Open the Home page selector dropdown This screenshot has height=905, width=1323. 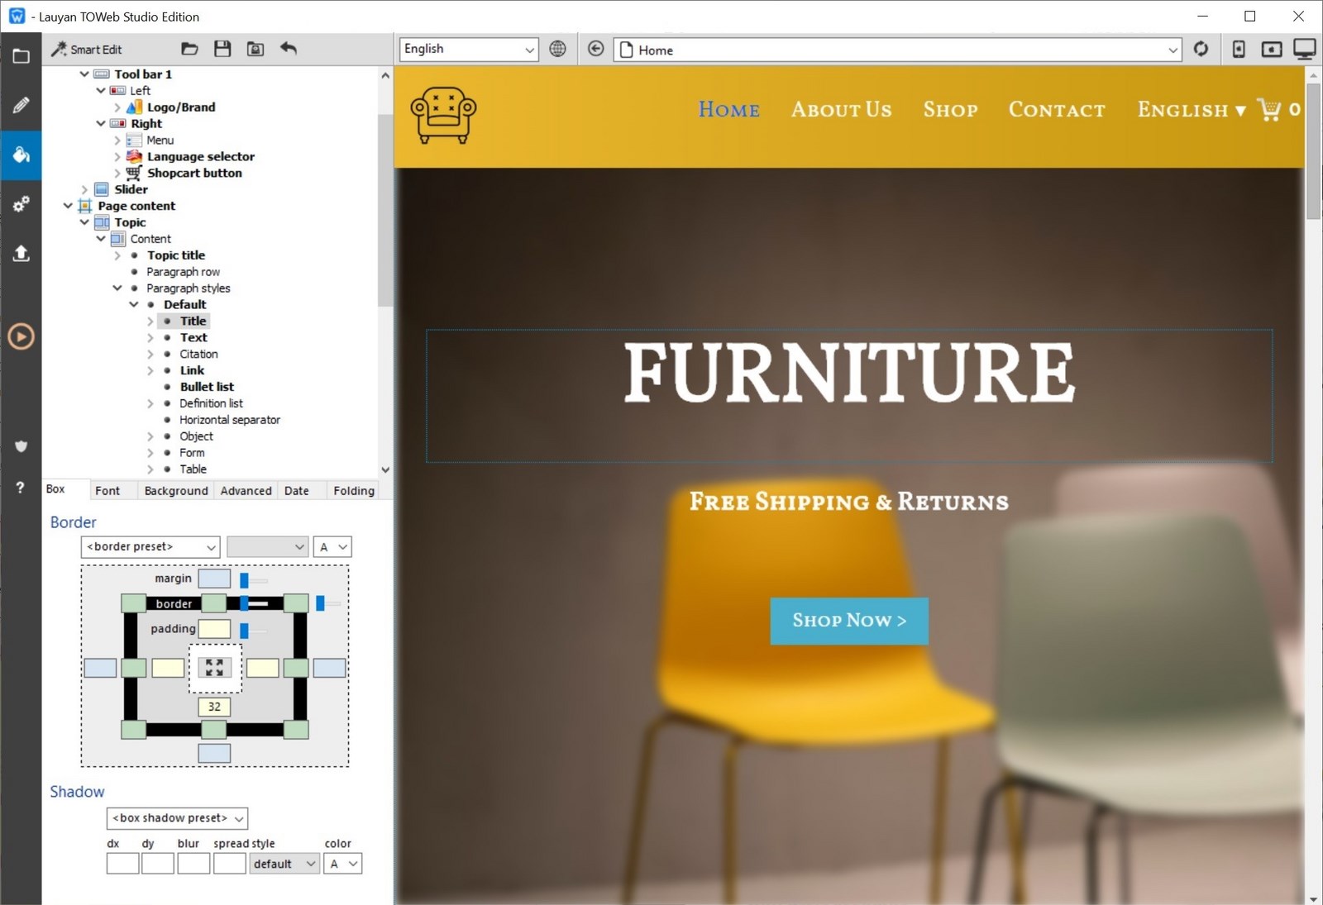point(898,50)
